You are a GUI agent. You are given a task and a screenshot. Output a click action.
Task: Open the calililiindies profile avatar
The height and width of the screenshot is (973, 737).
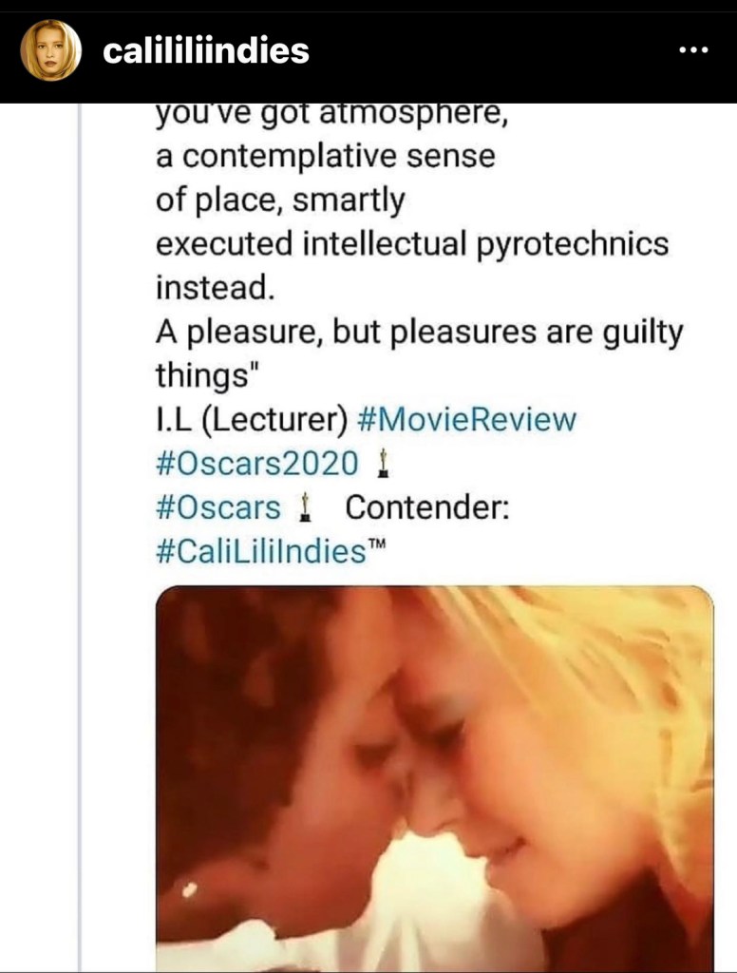[x=52, y=50]
